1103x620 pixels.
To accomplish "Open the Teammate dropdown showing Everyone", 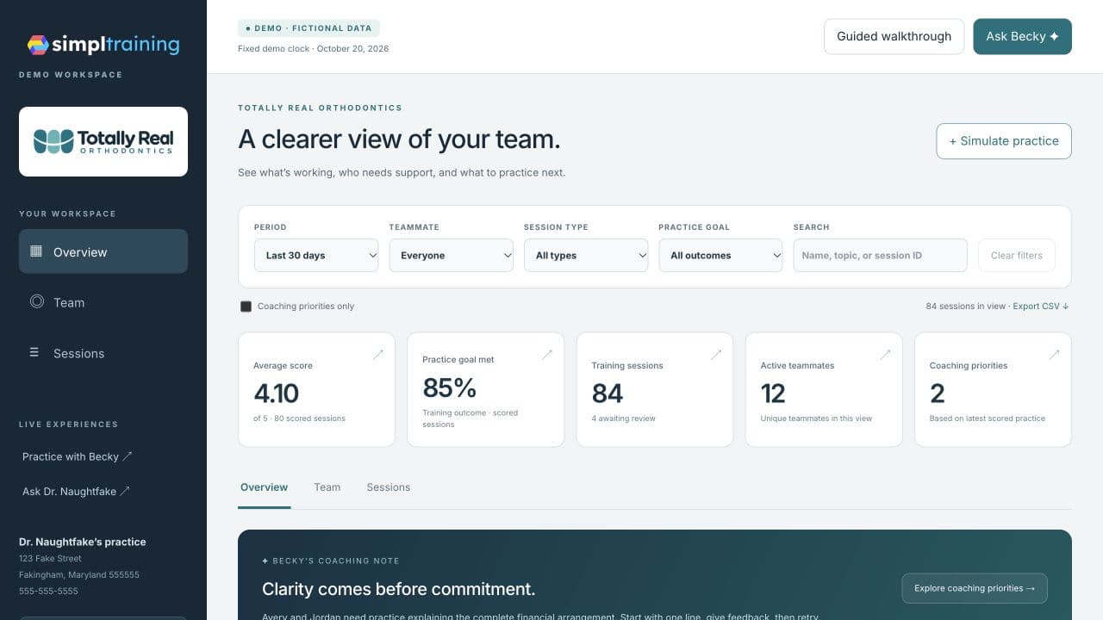I will pos(451,256).
